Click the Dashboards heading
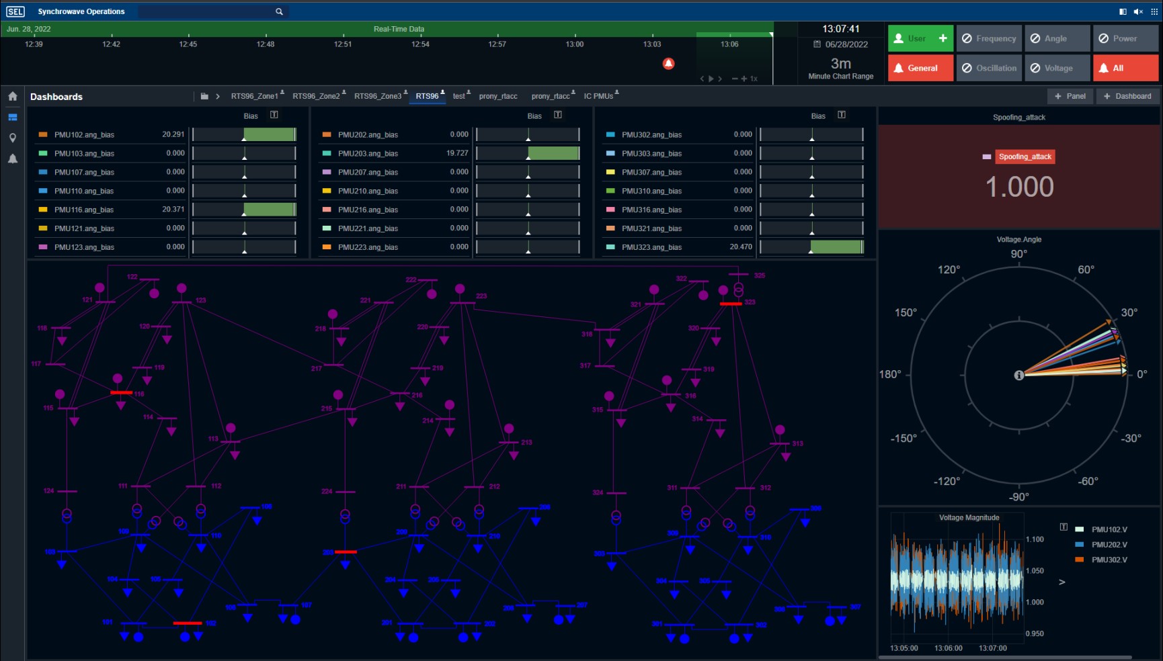Image resolution: width=1163 pixels, height=661 pixels. [x=56, y=96]
